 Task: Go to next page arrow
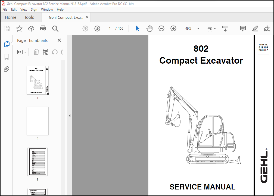97,29
